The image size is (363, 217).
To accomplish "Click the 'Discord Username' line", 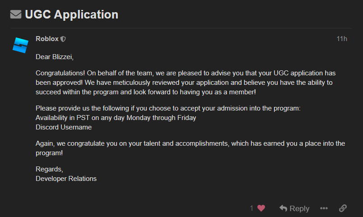I will (x=64, y=127).
